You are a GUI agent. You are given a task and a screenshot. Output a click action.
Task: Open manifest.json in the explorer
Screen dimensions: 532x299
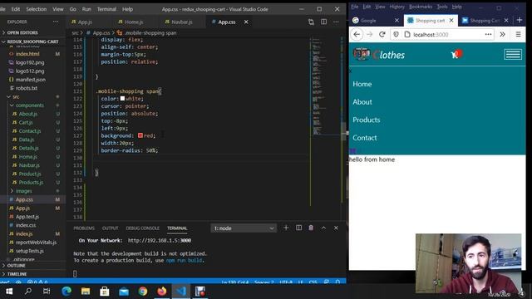point(31,80)
